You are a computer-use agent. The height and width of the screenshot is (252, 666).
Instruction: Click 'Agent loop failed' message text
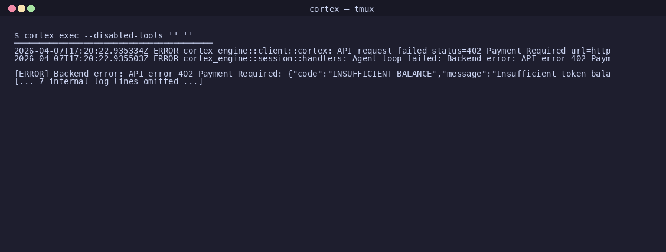(394, 58)
